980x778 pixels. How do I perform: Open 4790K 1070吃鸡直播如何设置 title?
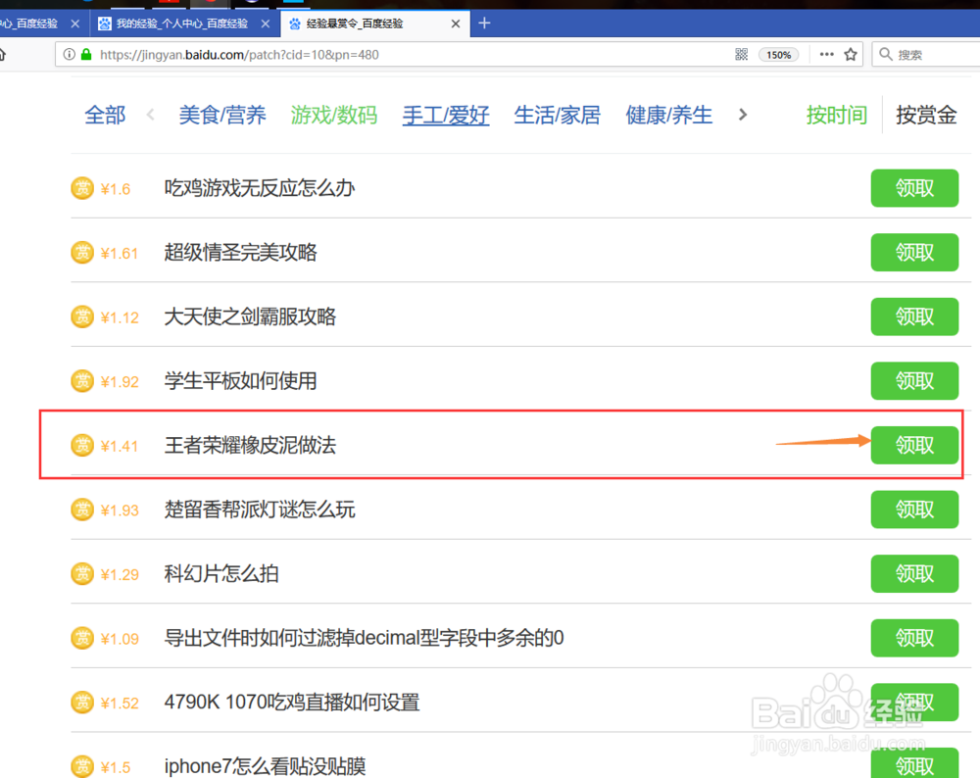[x=292, y=703]
